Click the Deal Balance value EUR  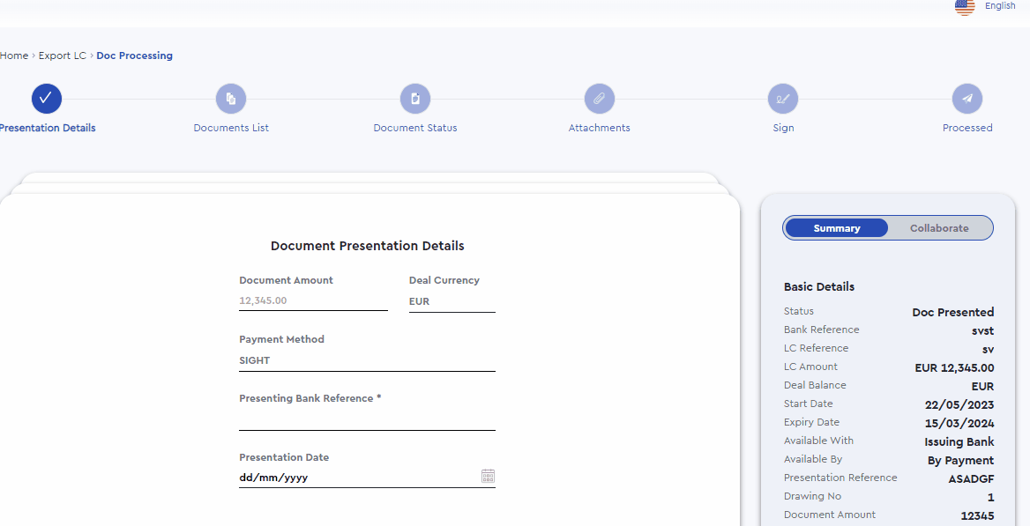pos(982,386)
